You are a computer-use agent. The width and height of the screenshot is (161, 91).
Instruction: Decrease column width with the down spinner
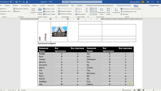click(x=85, y=12)
